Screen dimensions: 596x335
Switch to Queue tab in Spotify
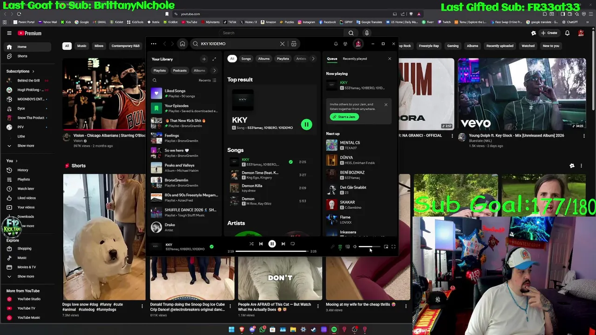[332, 59]
